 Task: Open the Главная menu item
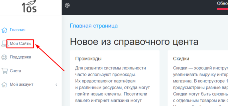[18, 30]
